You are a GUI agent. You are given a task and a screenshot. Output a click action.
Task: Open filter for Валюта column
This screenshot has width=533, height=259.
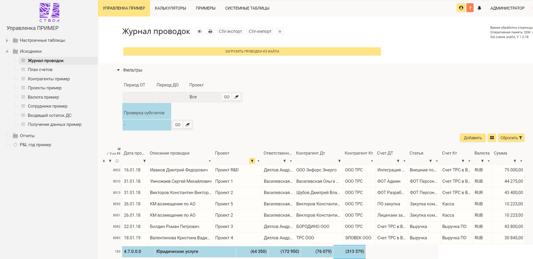tap(482, 161)
